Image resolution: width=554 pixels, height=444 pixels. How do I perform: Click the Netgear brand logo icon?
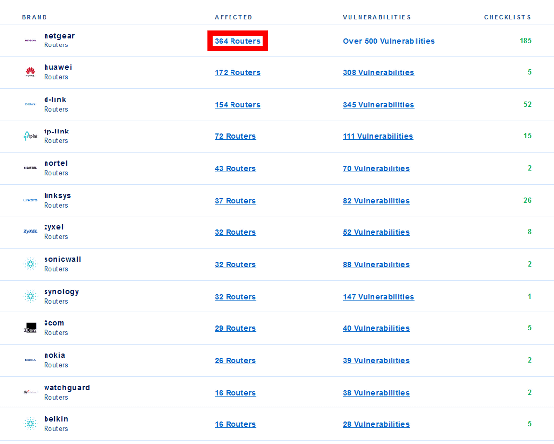(x=30, y=40)
